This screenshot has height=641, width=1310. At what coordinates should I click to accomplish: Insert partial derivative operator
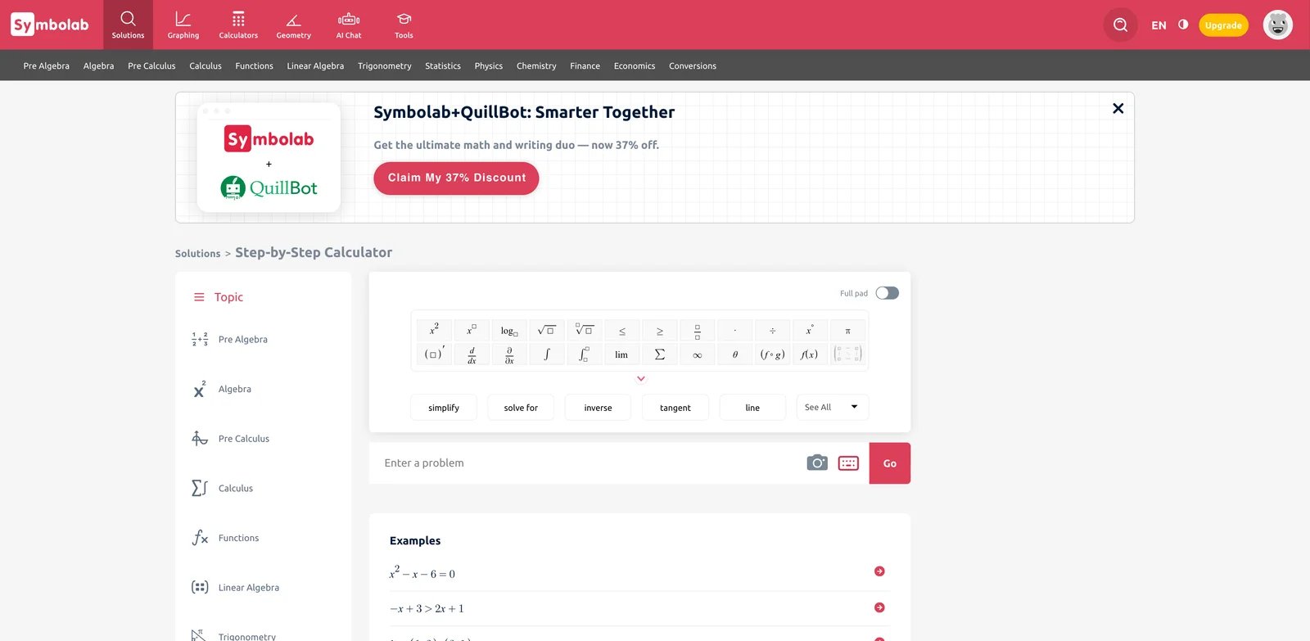click(509, 354)
